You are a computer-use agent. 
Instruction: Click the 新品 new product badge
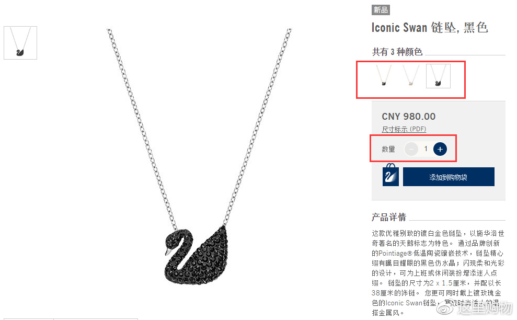[x=381, y=10]
